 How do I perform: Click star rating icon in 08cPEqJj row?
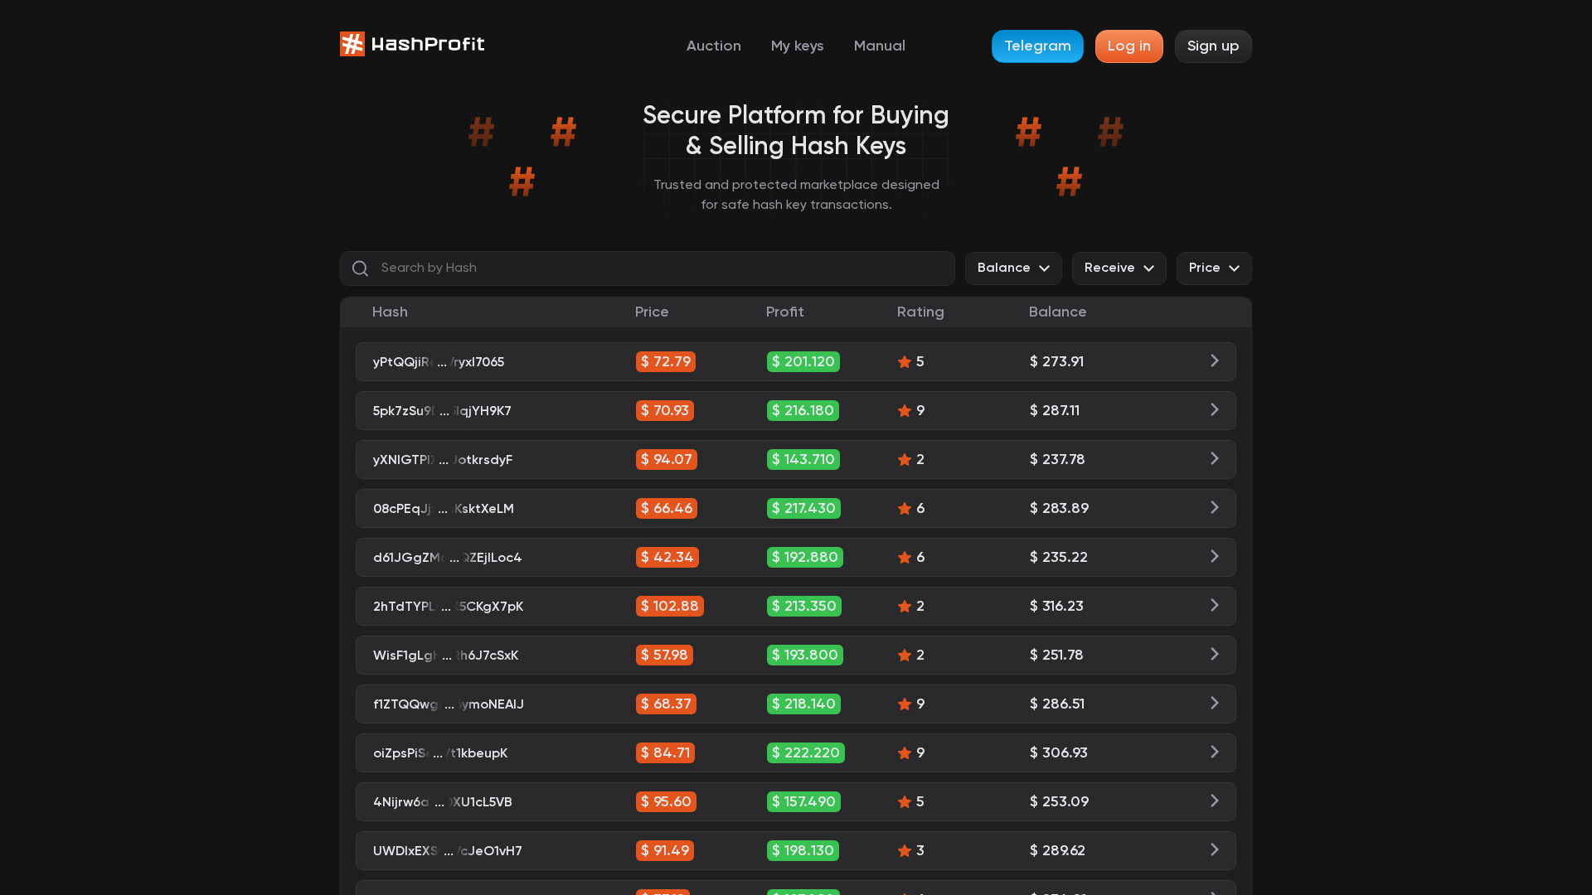coord(905,508)
